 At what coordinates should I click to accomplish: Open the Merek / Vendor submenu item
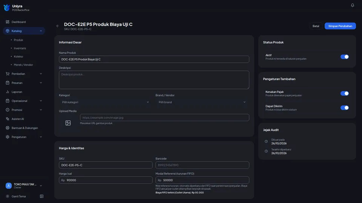click(x=23, y=65)
